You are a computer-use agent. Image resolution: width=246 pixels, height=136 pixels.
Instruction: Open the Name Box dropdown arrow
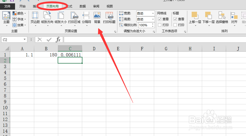[x=25, y=40]
